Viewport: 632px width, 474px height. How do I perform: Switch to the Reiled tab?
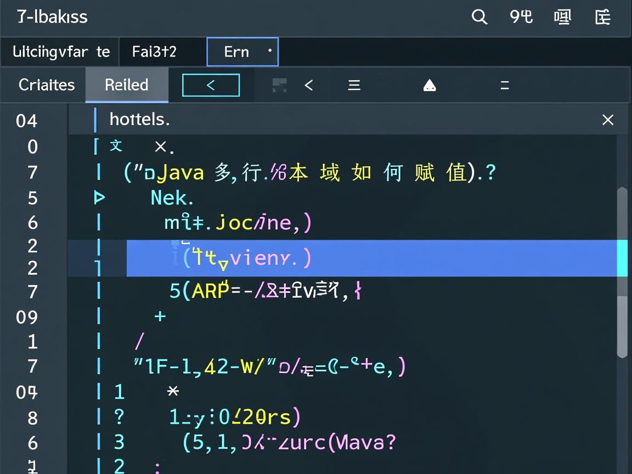(126, 85)
